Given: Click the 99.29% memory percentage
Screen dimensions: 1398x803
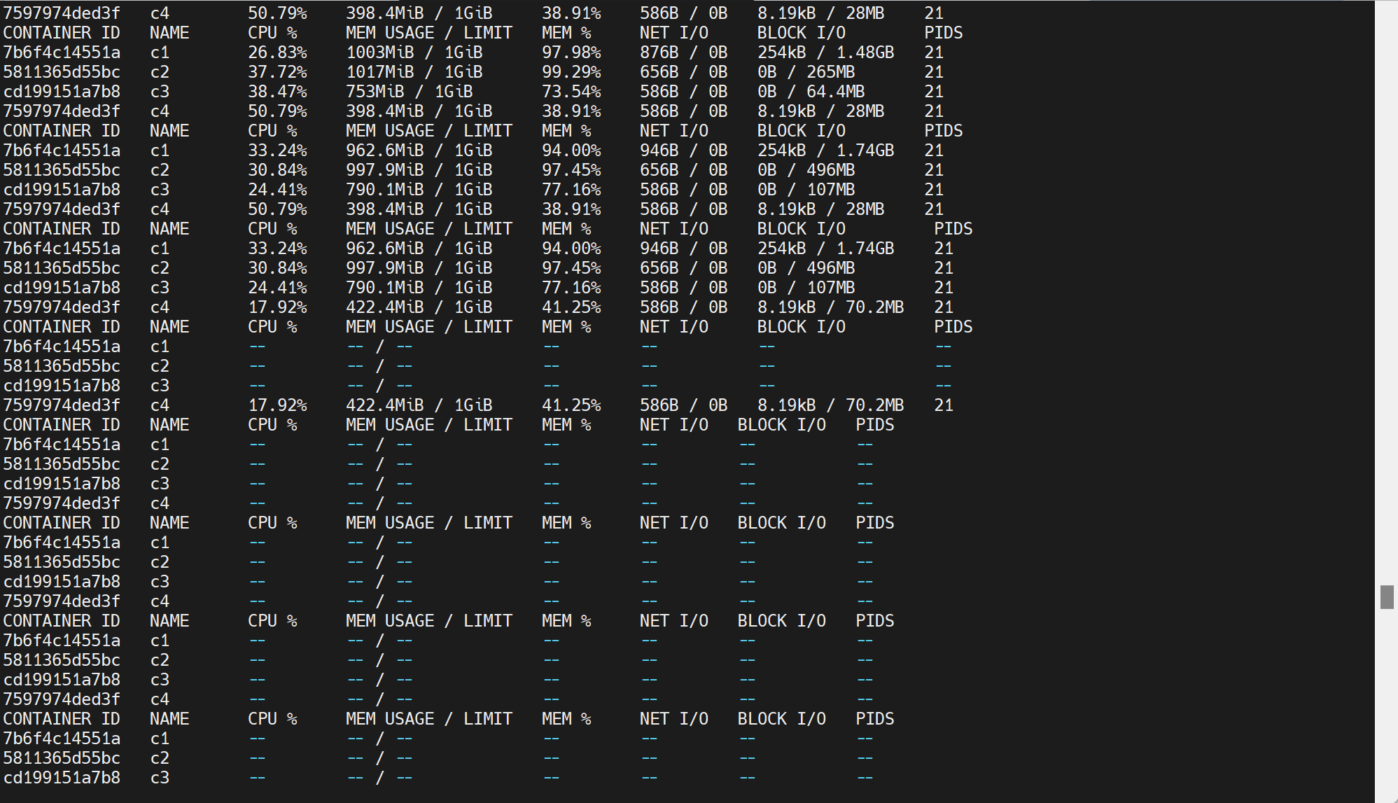Looking at the screenshot, I should click(x=571, y=72).
